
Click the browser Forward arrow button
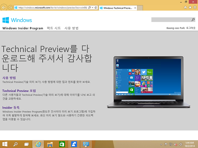11,8
